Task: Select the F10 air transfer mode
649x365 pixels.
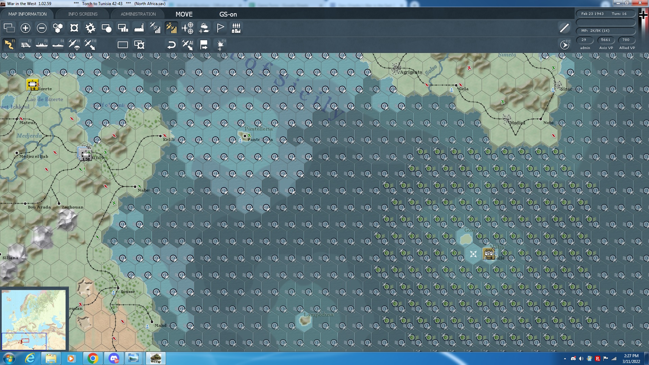Action: pos(90,45)
